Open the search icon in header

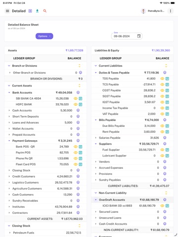click(x=44, y=11)
